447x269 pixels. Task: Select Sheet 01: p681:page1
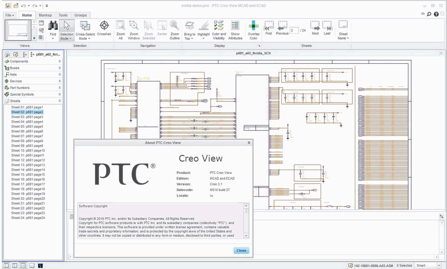coord(27,107)
